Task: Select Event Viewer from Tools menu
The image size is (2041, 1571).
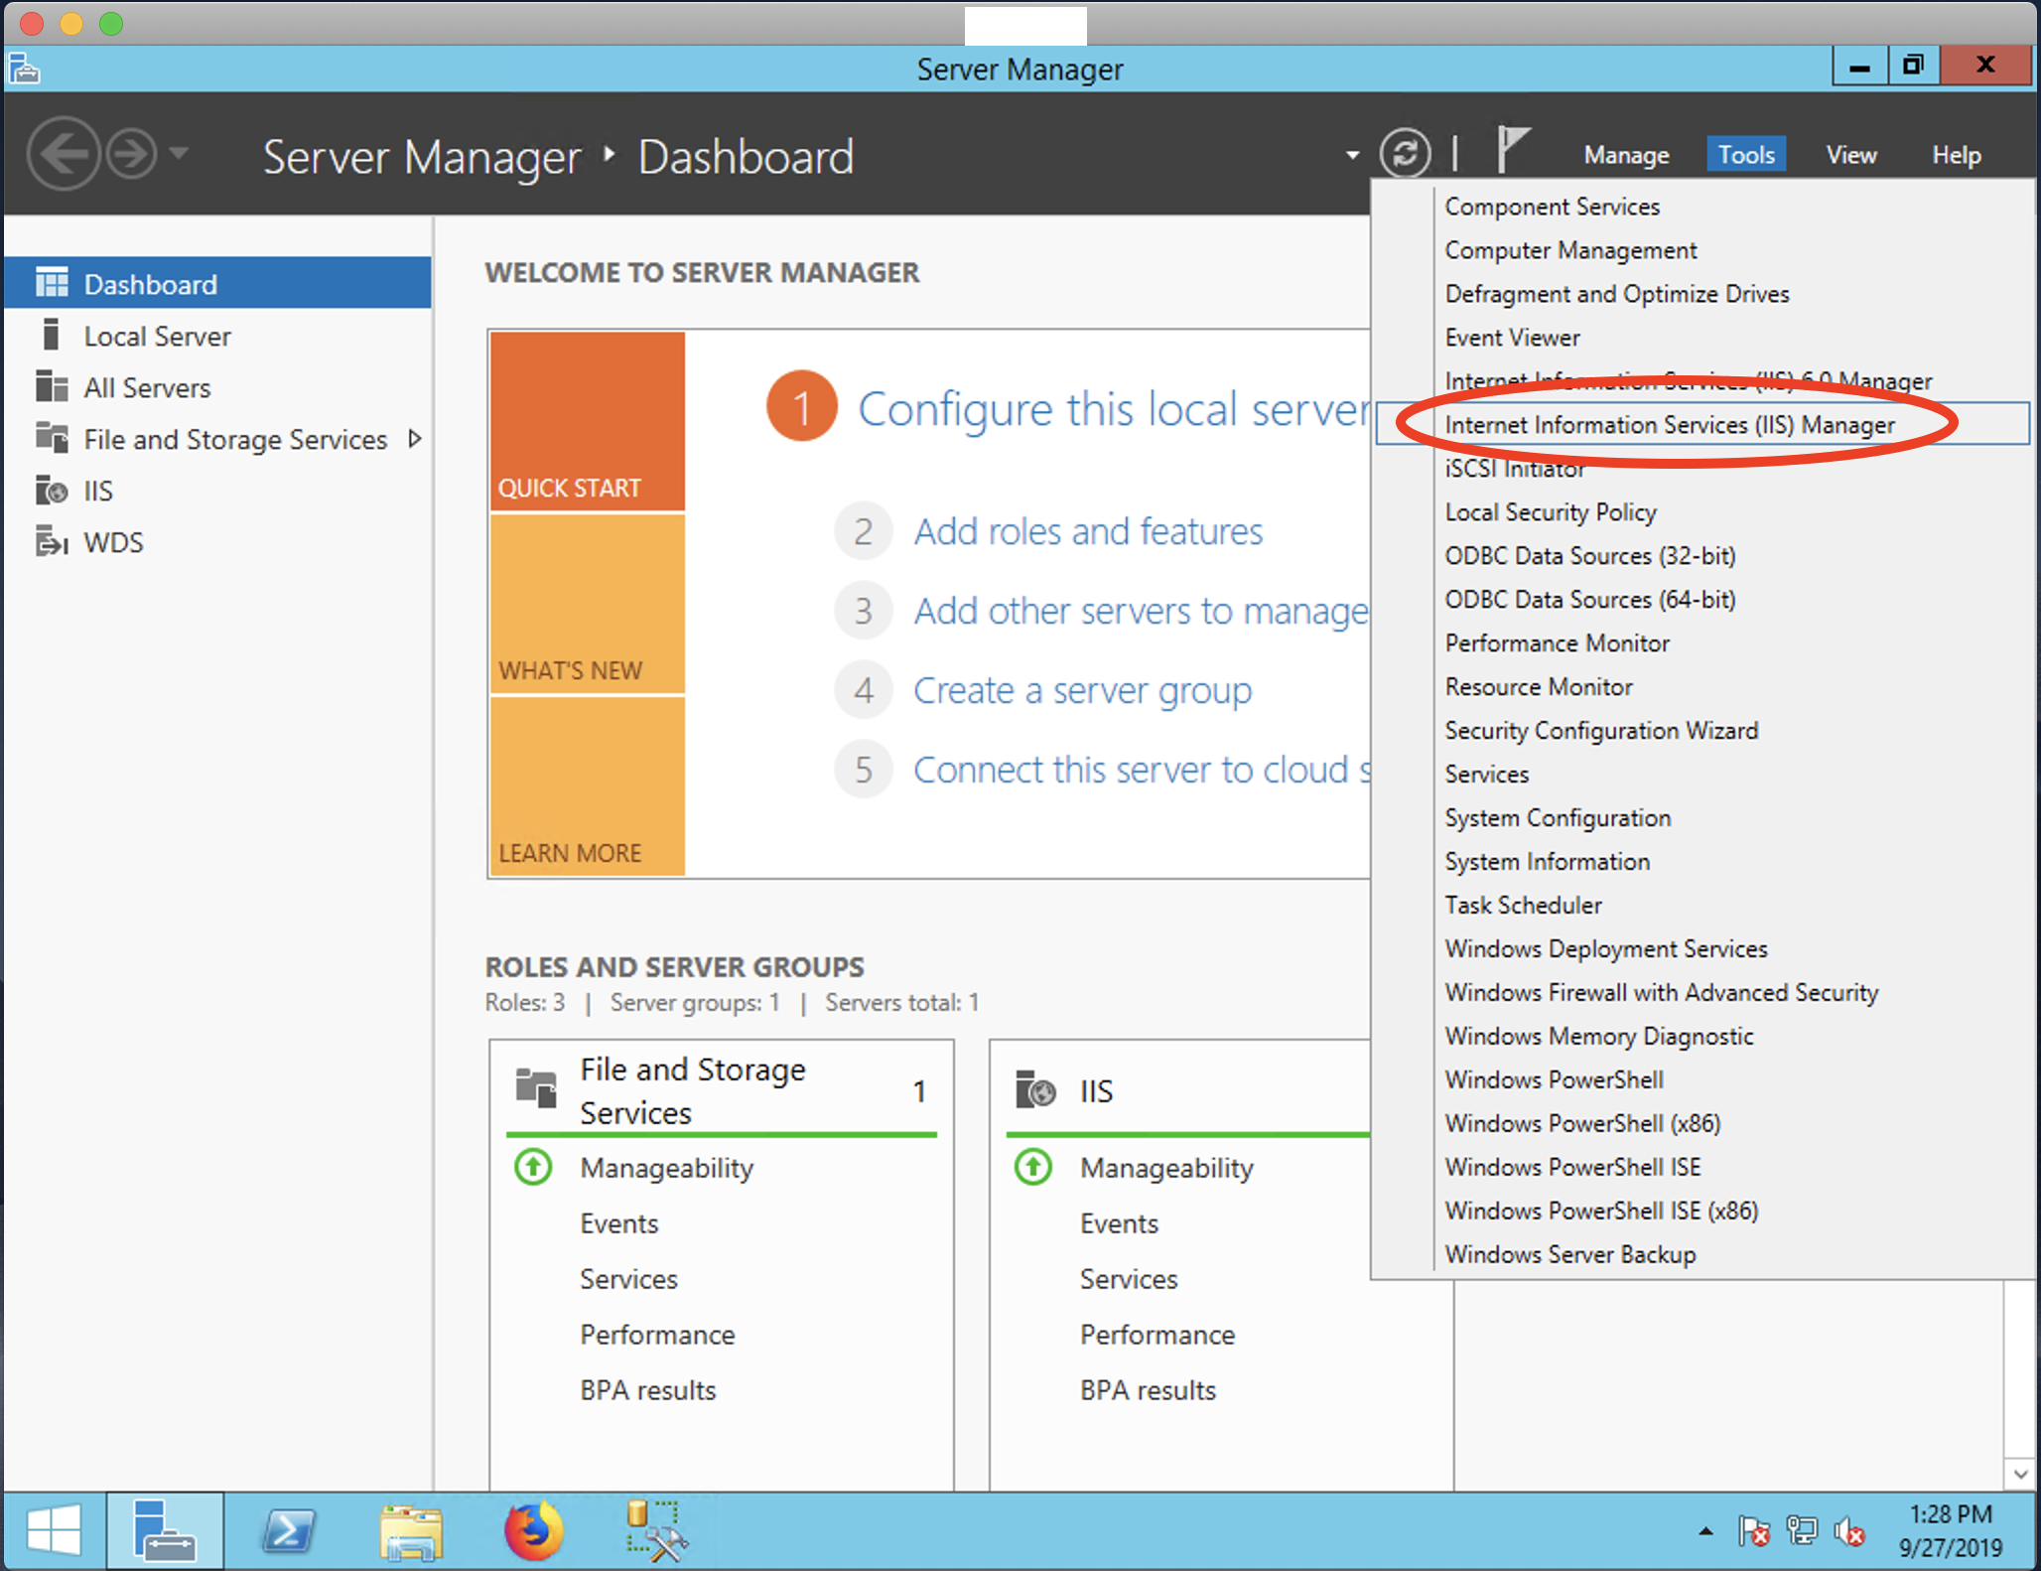Action: 1512,338
